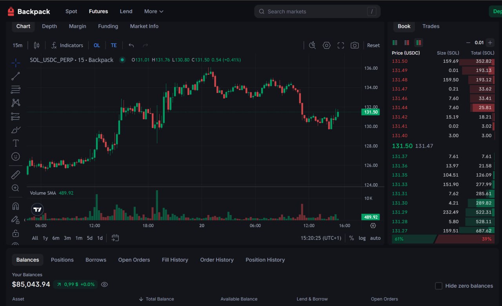Enter fullscreen chart mode
This screenshot has height=306, width=502.
[x=341, y=45]
